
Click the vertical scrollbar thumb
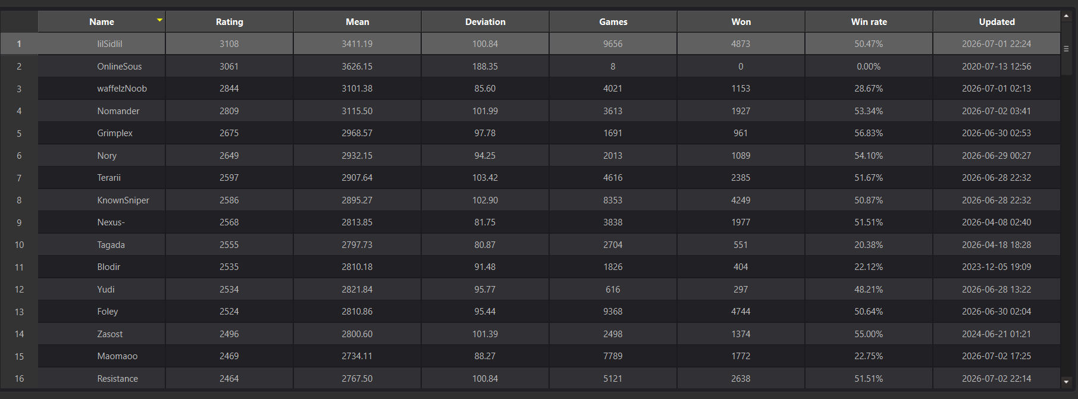click(x=1066, y=49)
